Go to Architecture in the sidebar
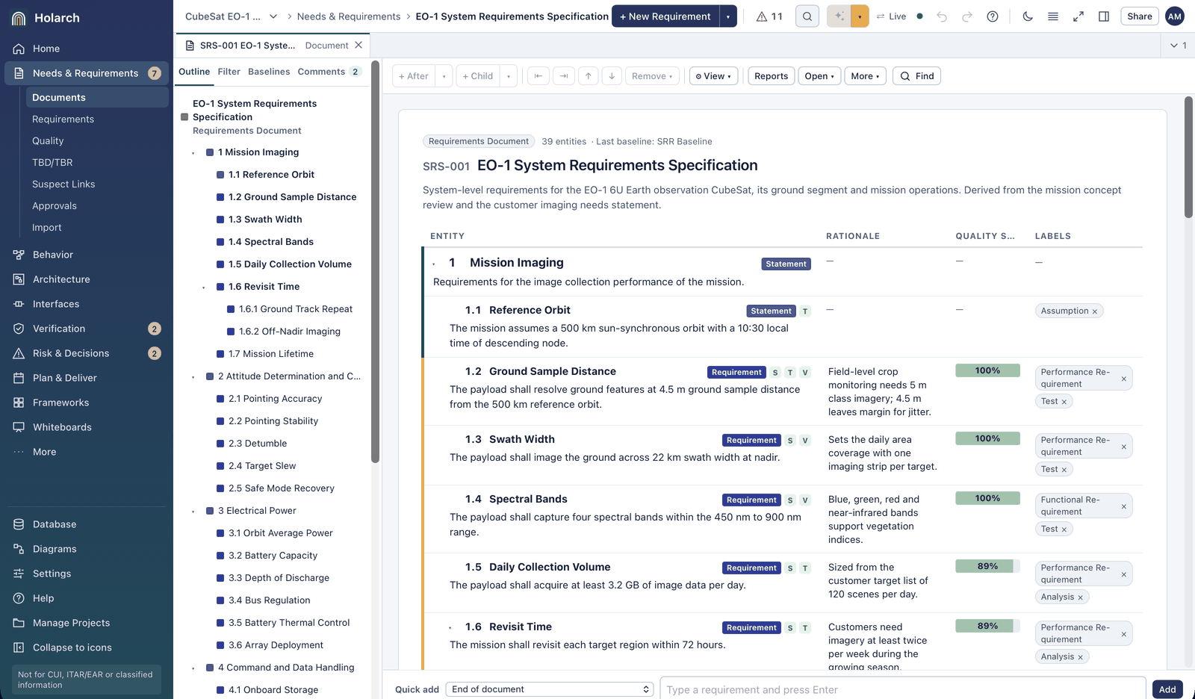 [87, 279]
